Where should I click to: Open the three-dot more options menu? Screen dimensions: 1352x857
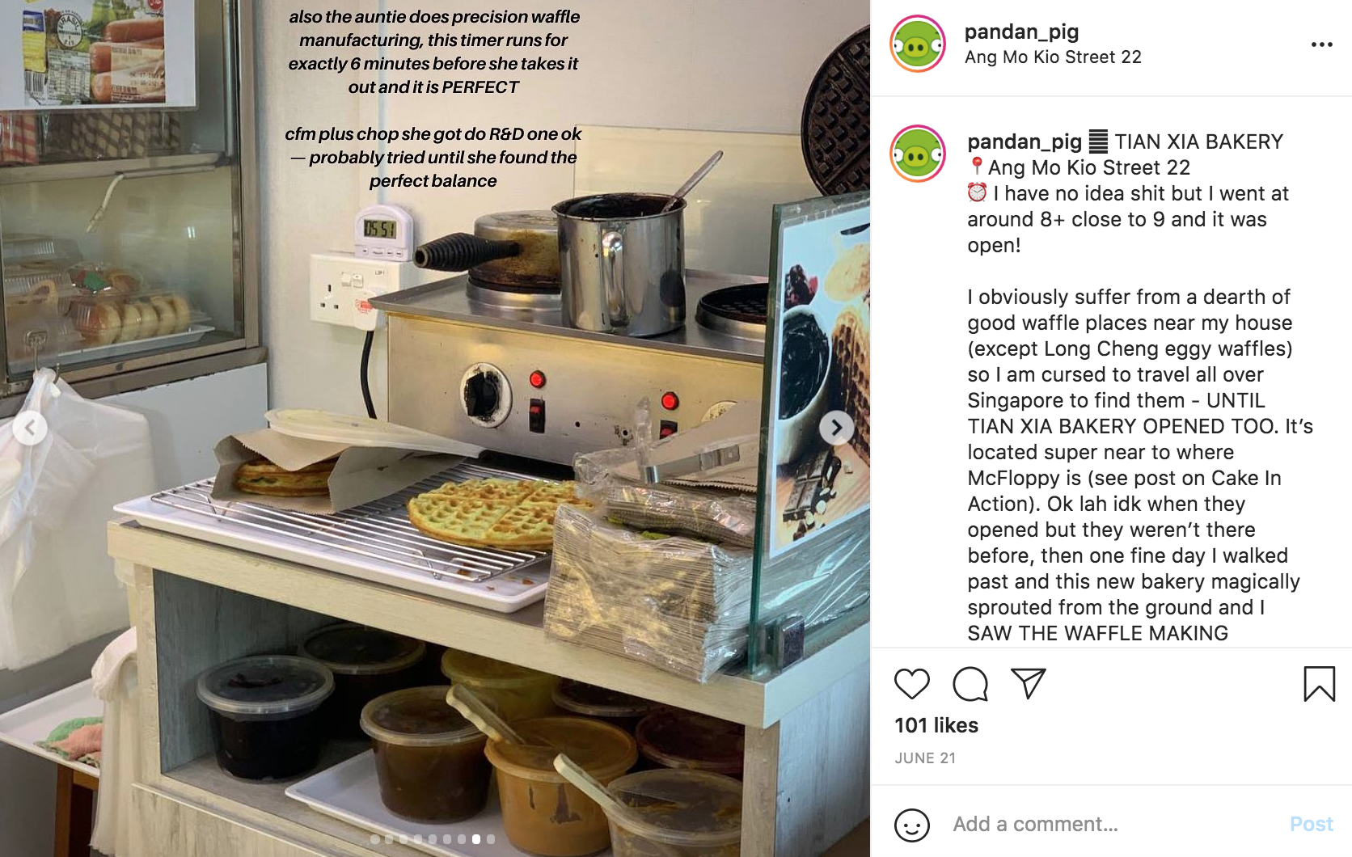(1322, 44)
